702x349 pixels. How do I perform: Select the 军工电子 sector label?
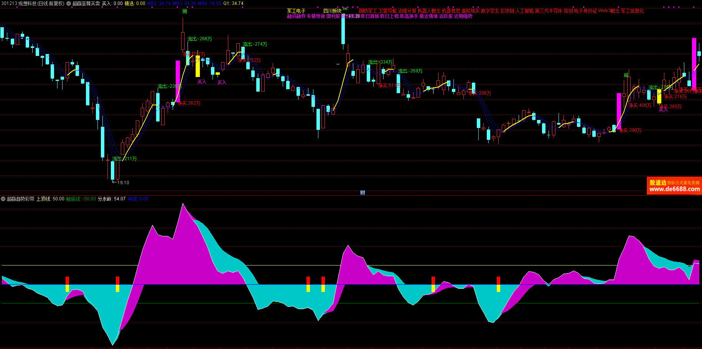pos(296,11)
